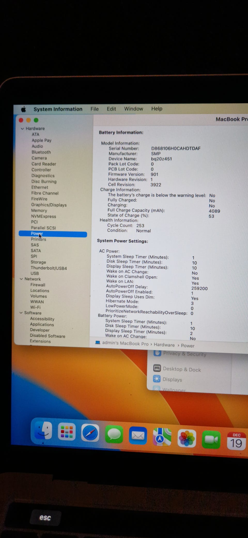Image resolution: width=248 pixels, height=538 pixels.
Task: Select FireWire in the sidebar
Action: click(x=39, y=199)
